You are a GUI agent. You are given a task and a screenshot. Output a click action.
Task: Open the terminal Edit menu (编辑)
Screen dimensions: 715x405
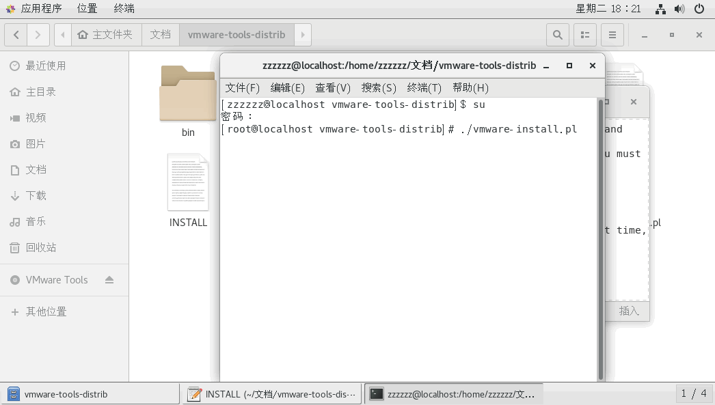click(x=287, y=87)
